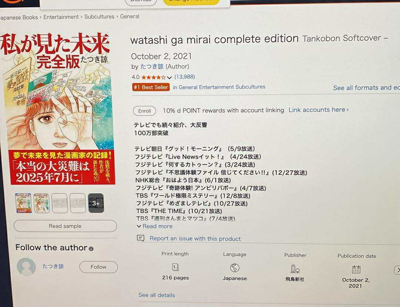Go to the Entertainment breadcrumb
The width and height of the screenshot is (400, 307).
61,17
